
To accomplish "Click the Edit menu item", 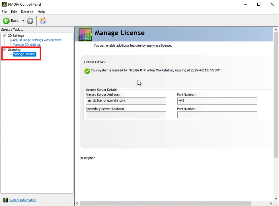I will [x=14, y=12].
